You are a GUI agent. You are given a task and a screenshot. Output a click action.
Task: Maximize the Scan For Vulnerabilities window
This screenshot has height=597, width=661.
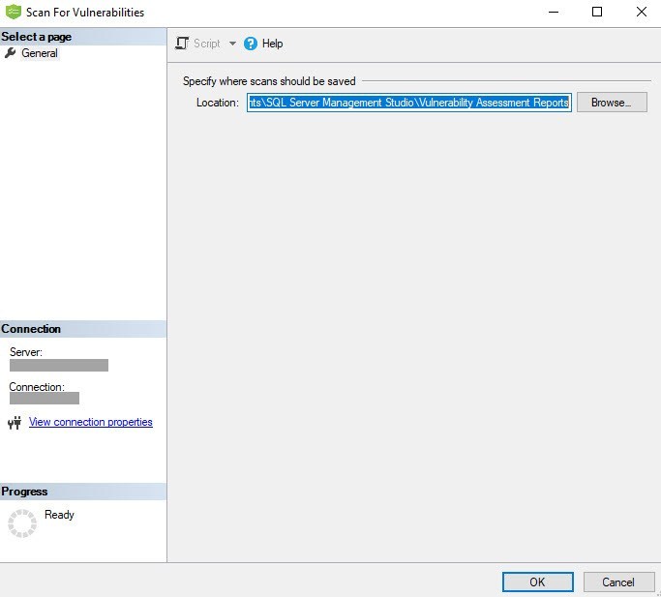pos(597,13)
